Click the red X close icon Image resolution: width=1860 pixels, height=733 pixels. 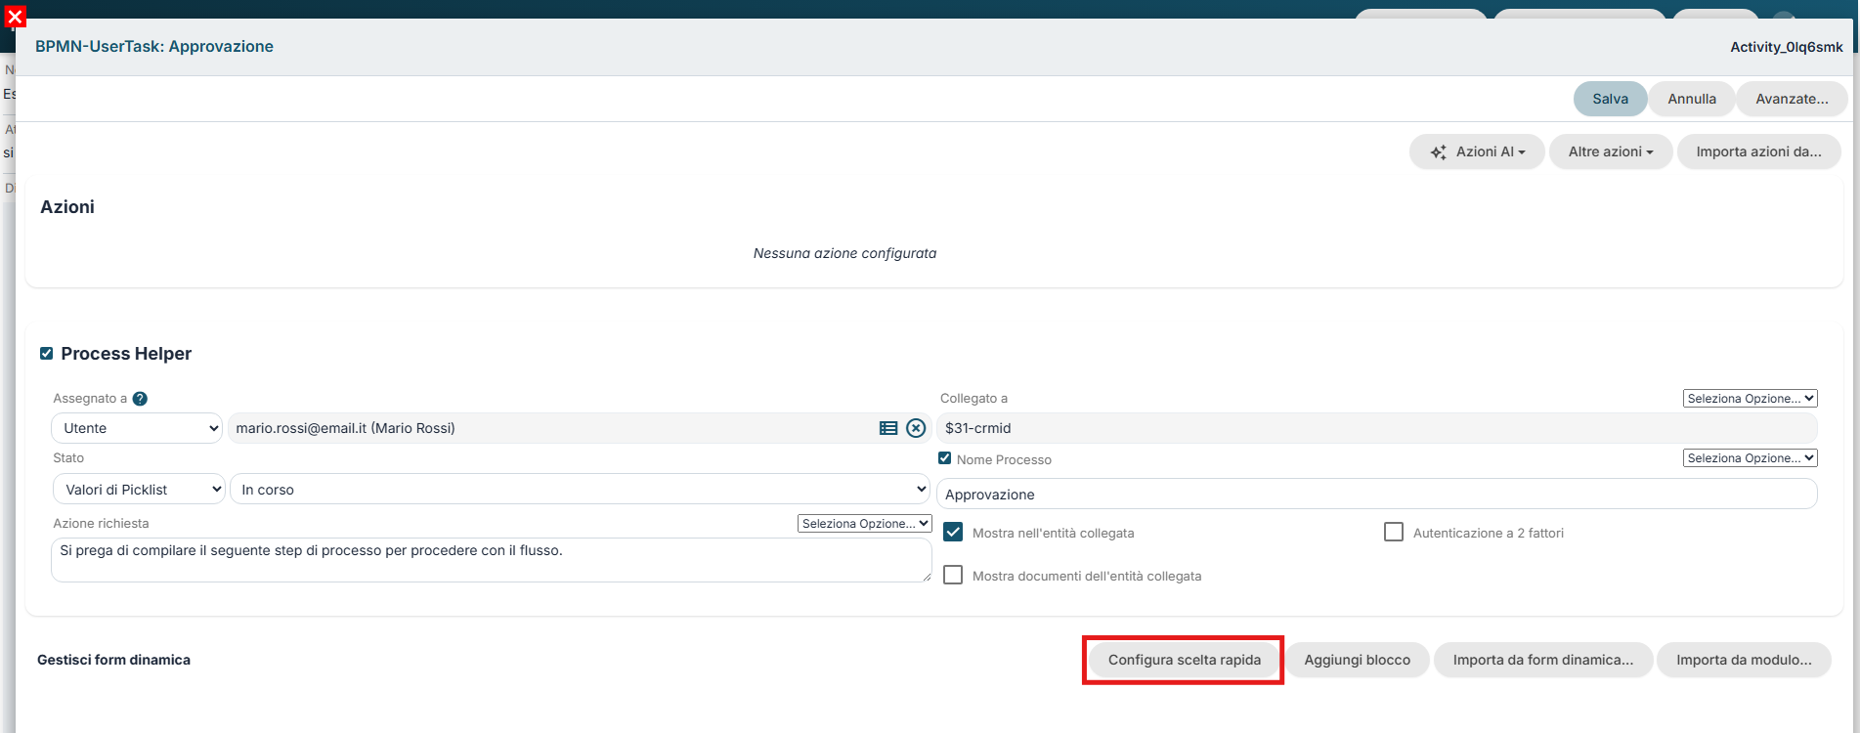[x=15, y=17]
